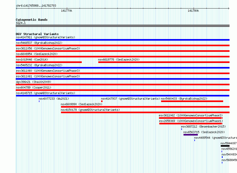Click the nsv5465232 (ByrskaBishop2022) label

[x=39, y=65]
